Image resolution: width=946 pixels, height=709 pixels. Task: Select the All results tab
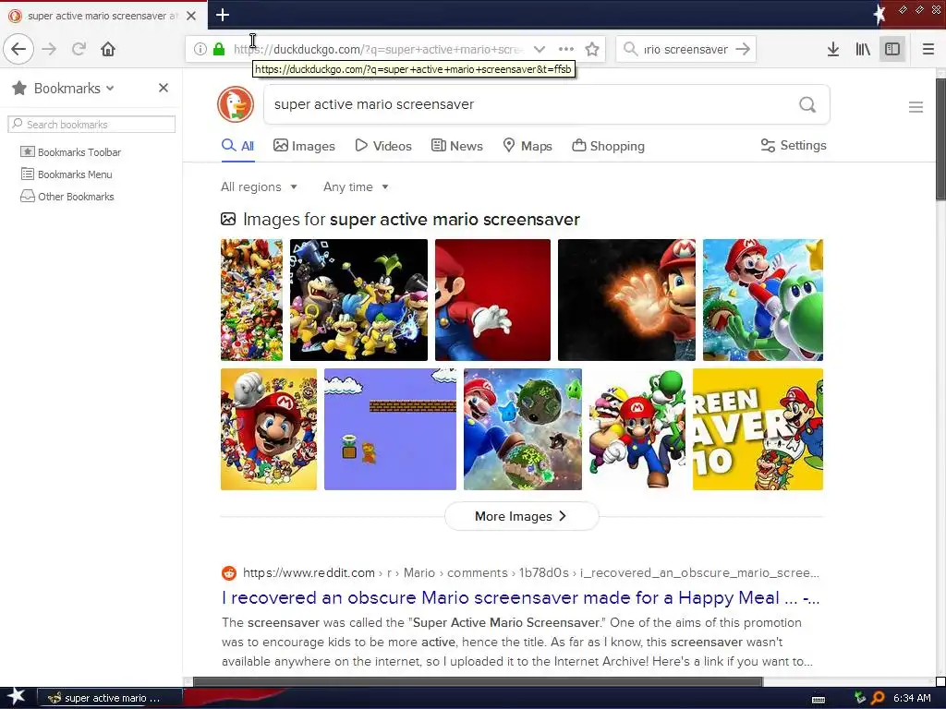point(237,146)
